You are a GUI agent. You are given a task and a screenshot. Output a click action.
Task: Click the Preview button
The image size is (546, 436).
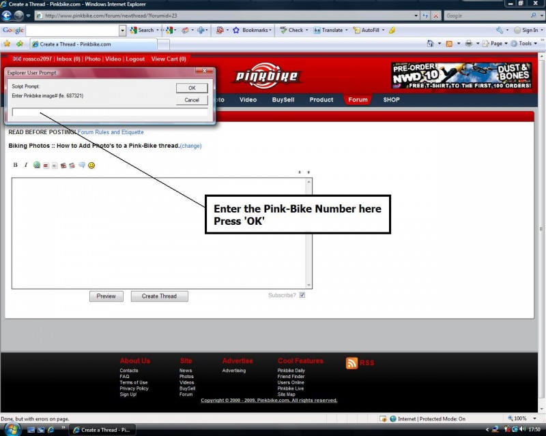click(x=106, y=296)
